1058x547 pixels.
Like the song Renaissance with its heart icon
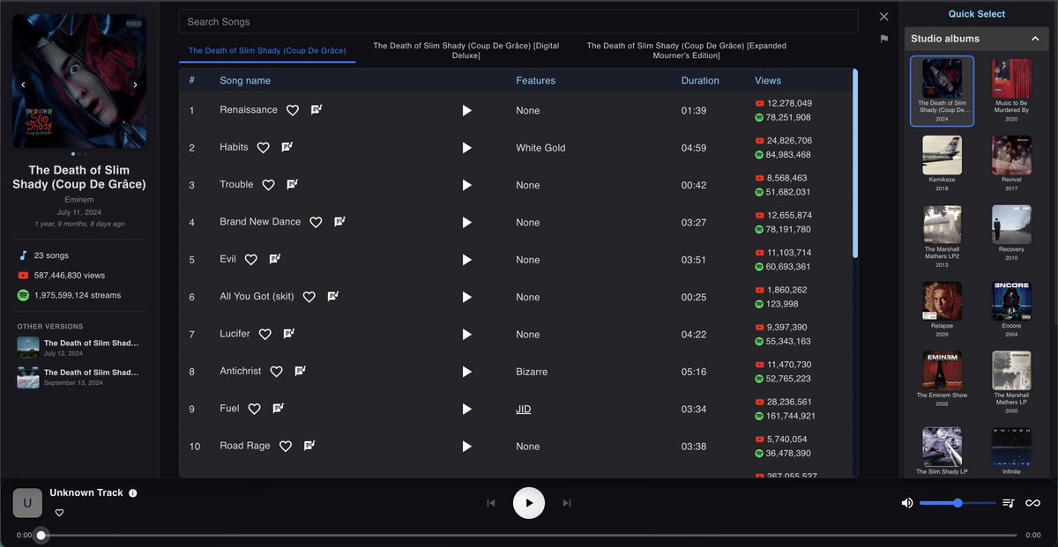293,110
